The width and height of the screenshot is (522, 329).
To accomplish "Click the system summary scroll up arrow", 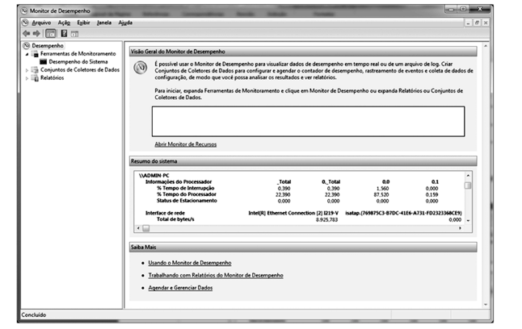I will tap(468, 176).
